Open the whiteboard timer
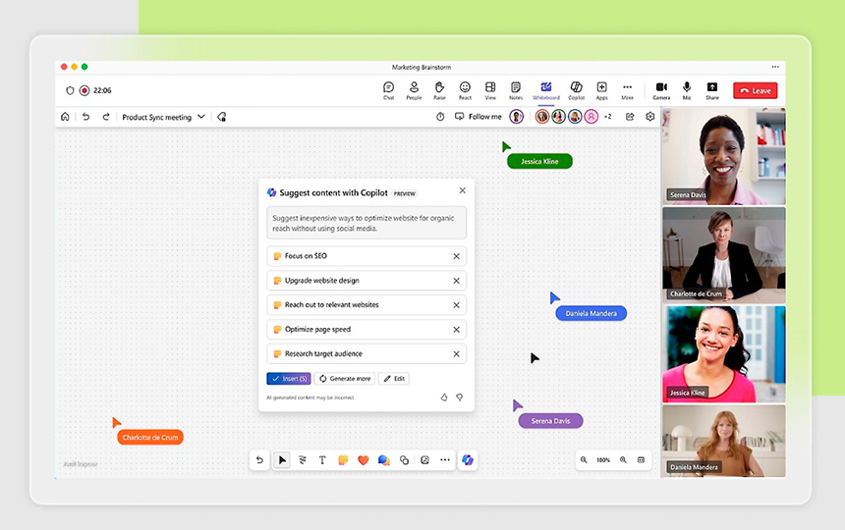The width and height of the screenshot is (845, 530). tap(440, 117)
